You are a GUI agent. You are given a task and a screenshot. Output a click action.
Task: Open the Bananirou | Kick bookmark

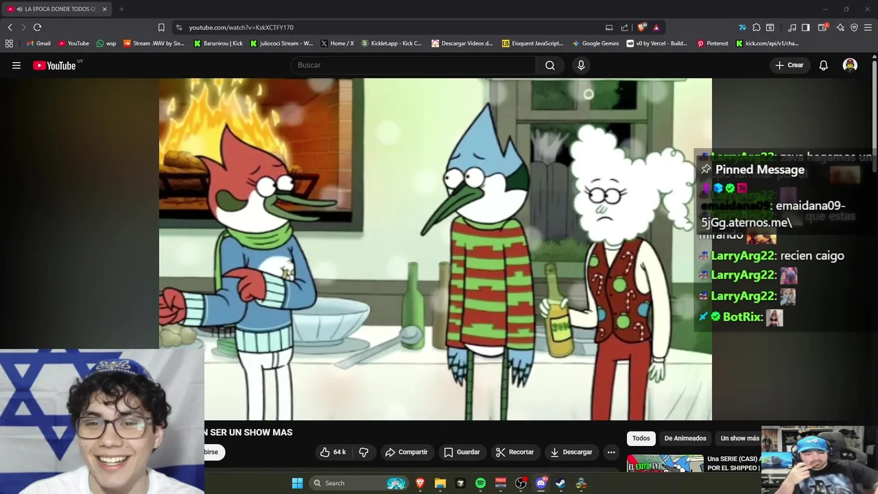218,43
